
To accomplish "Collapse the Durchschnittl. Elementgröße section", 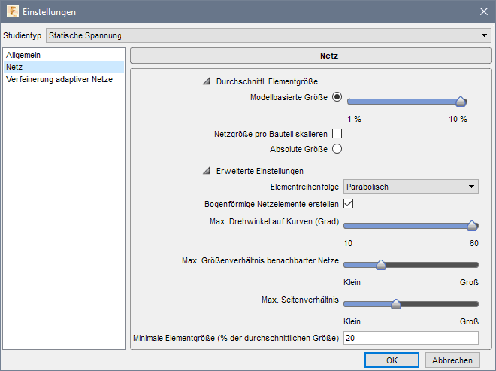I will point(206,81).
